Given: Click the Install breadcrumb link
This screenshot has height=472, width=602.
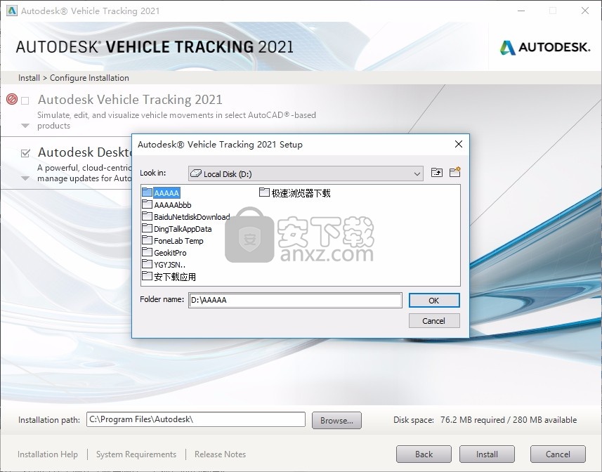Looking at the screenshot, I should coord(30,78).
